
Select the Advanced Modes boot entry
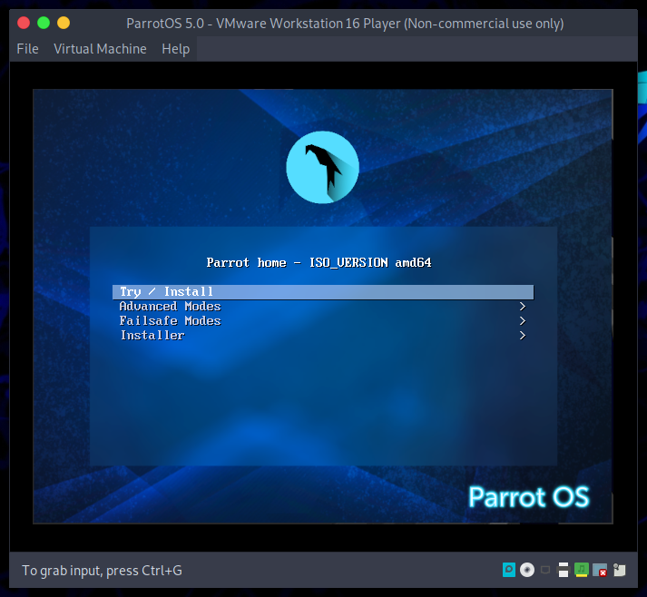click(x=170, y=307)
